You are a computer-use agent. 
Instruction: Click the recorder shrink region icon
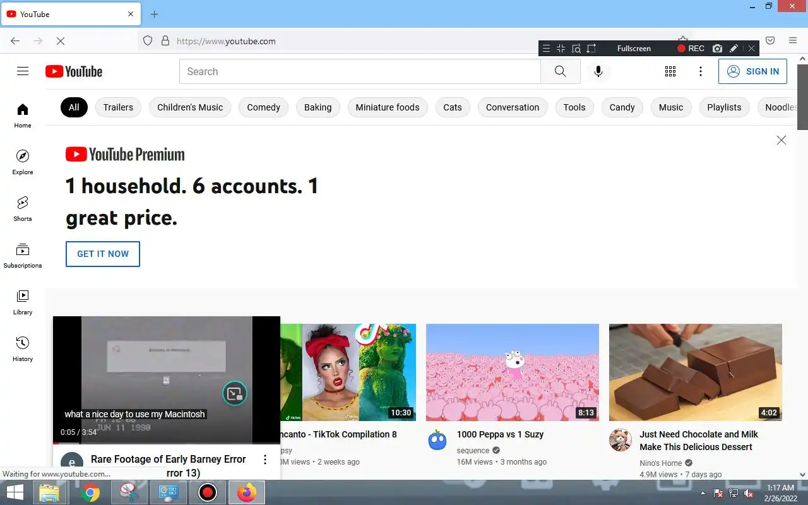tap(561, 49)
